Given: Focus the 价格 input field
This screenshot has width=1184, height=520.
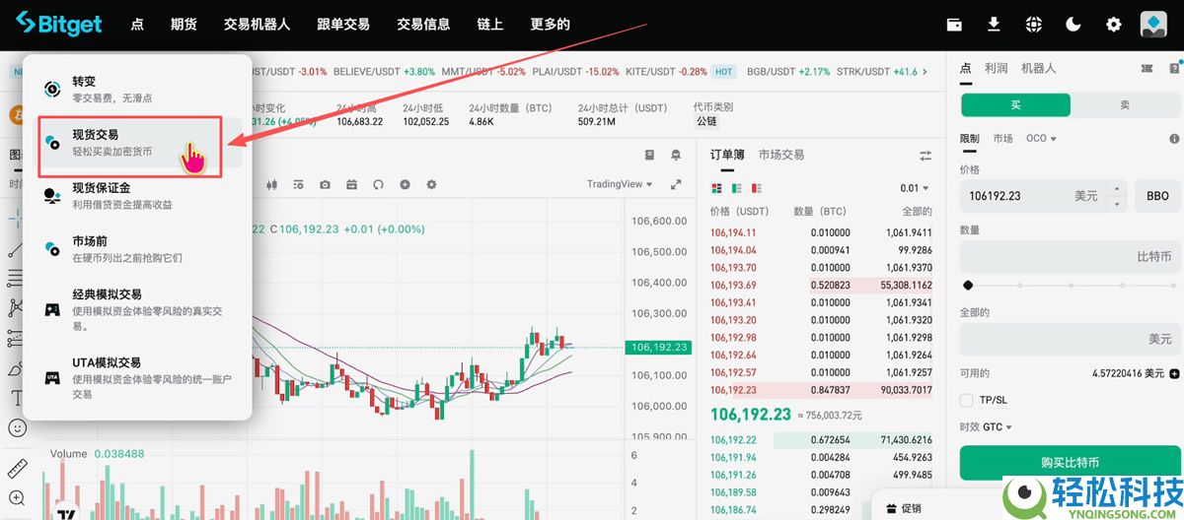Looking at the screenshot, I should 1033,196.
